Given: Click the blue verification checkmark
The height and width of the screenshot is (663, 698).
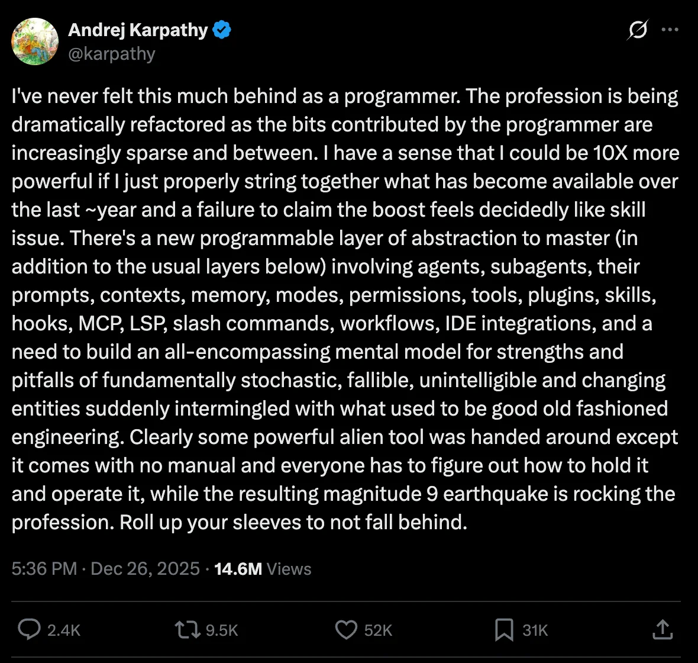Looking at the screenshot, I should [x=221, y=30].
